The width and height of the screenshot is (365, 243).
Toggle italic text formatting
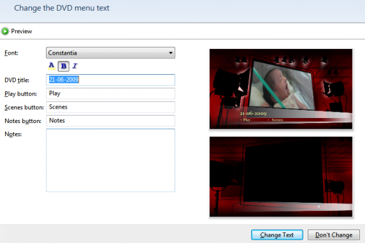[75, 66]
